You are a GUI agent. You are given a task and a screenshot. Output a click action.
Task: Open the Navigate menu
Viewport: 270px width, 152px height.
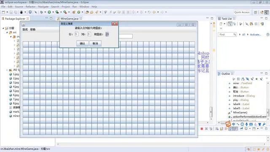click(43, 7)
